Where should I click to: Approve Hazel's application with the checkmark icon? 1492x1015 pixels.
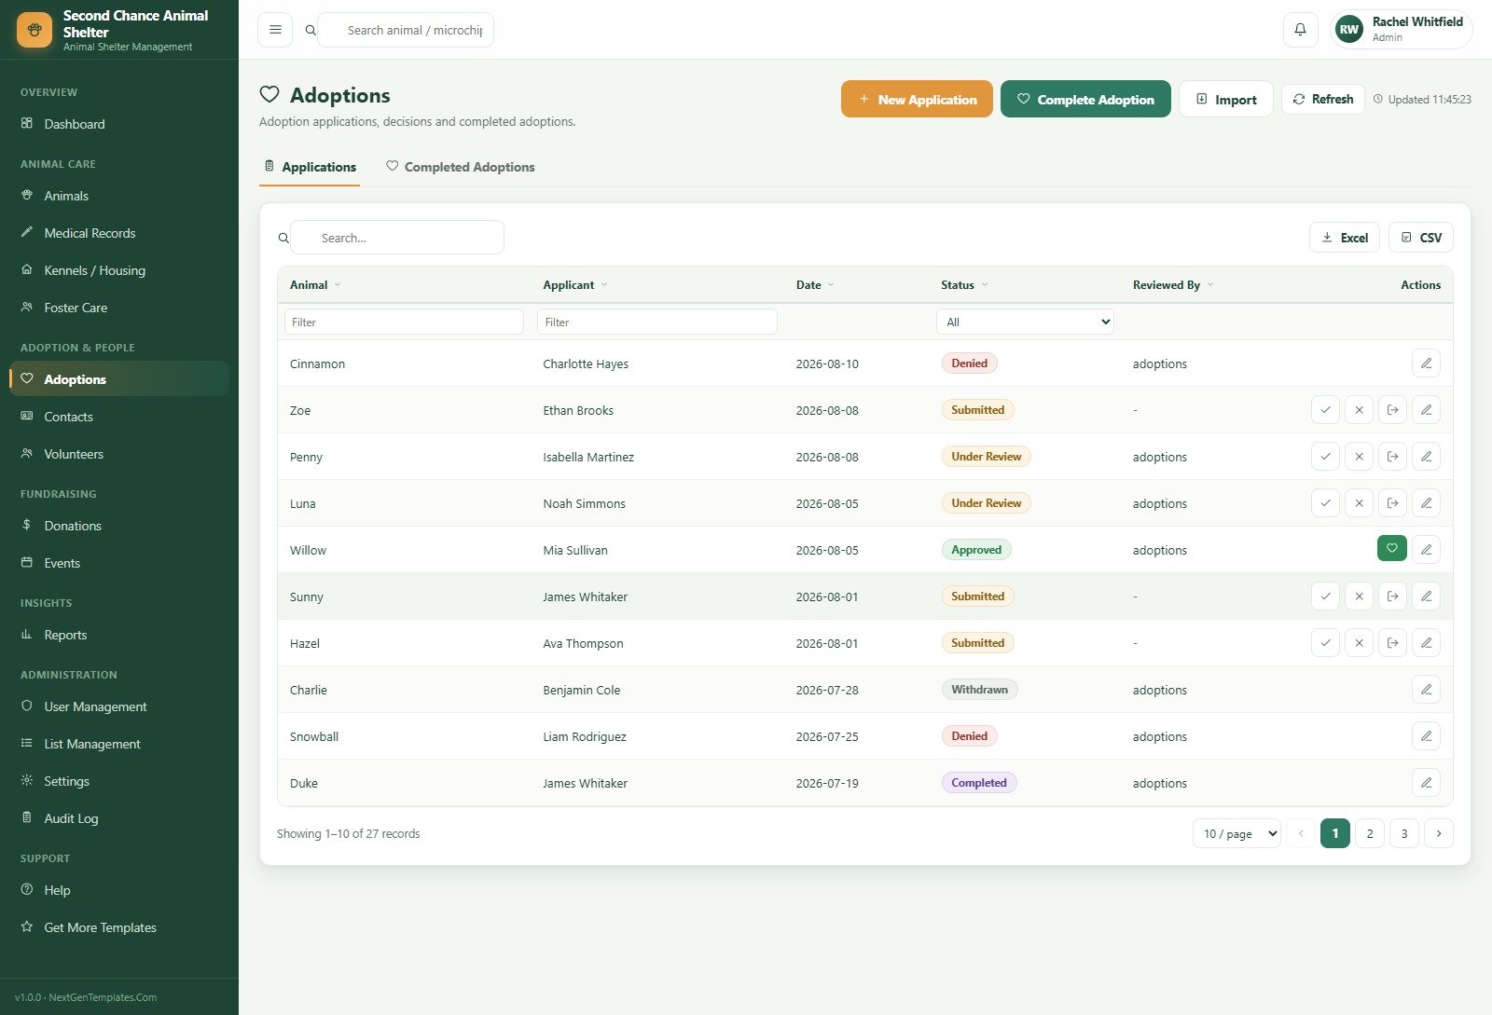click(1325, 643)
